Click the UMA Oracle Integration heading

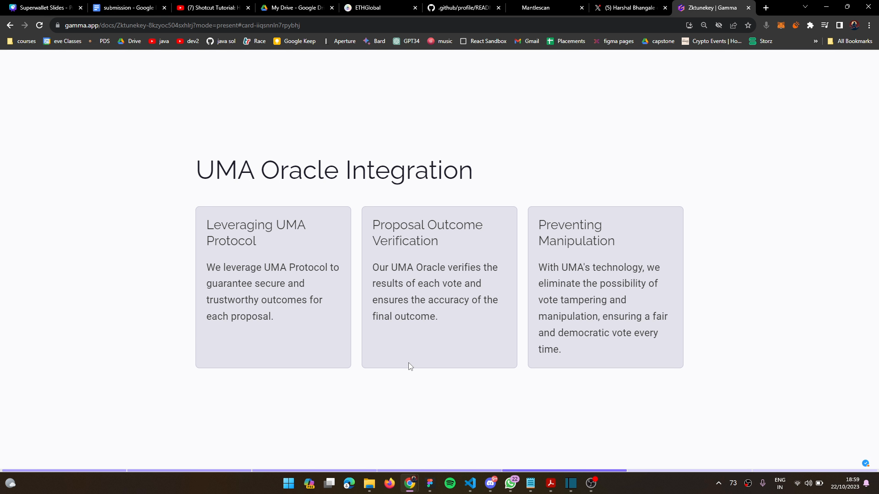click(334, 170)
